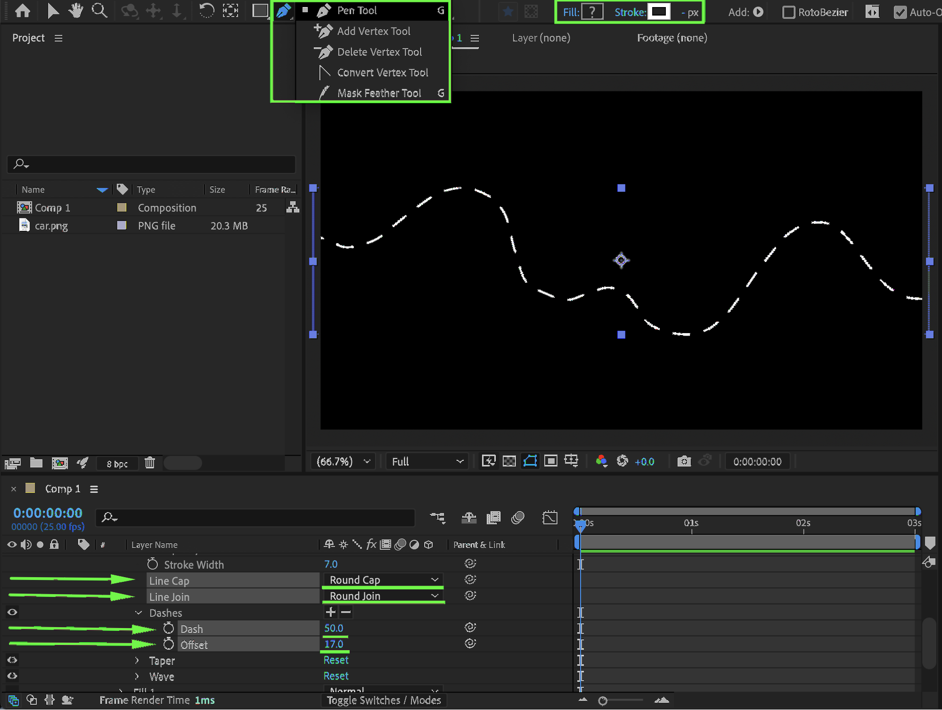This screenshot has height=710, width=942.
Task: Hide the Taper property with eye
Action: pos(12,660)
